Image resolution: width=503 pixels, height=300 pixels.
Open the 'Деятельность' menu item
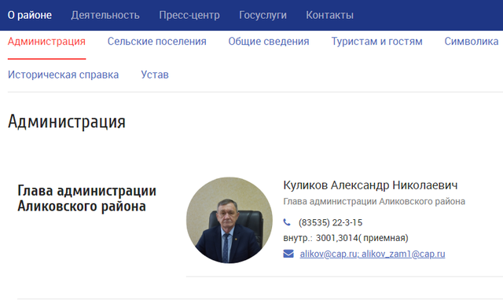105,15
